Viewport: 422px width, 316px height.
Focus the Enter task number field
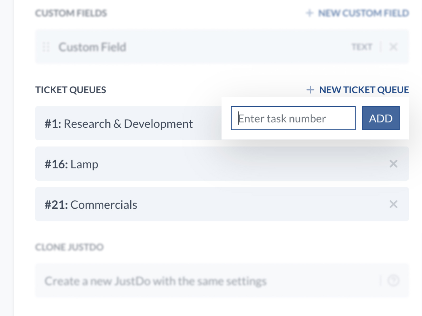pyautogui.click(x=293, y=118)
